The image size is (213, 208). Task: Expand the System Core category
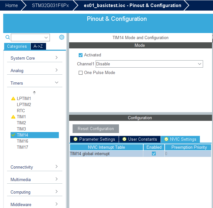coord(35,58)
